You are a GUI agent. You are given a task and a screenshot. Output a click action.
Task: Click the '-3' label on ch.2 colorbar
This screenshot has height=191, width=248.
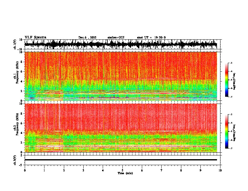point(231,115)
